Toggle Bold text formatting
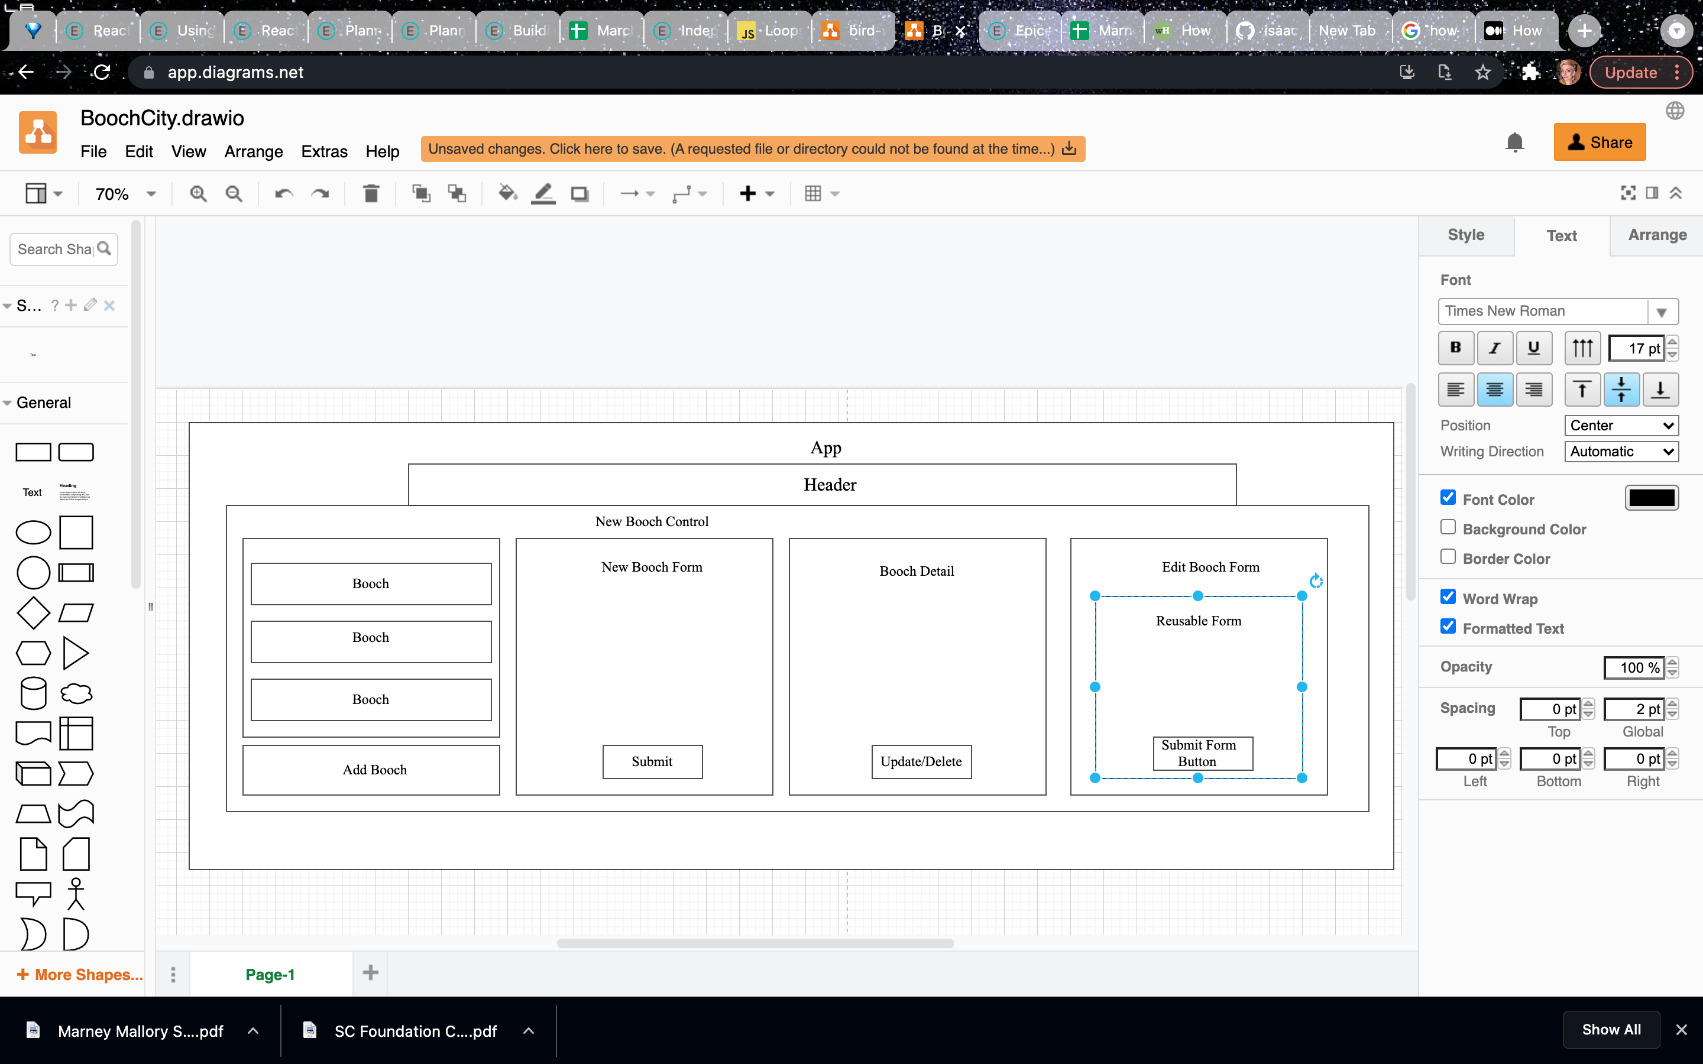Viewport: 1703px width, 1064px height. (x=1456, y=348)
